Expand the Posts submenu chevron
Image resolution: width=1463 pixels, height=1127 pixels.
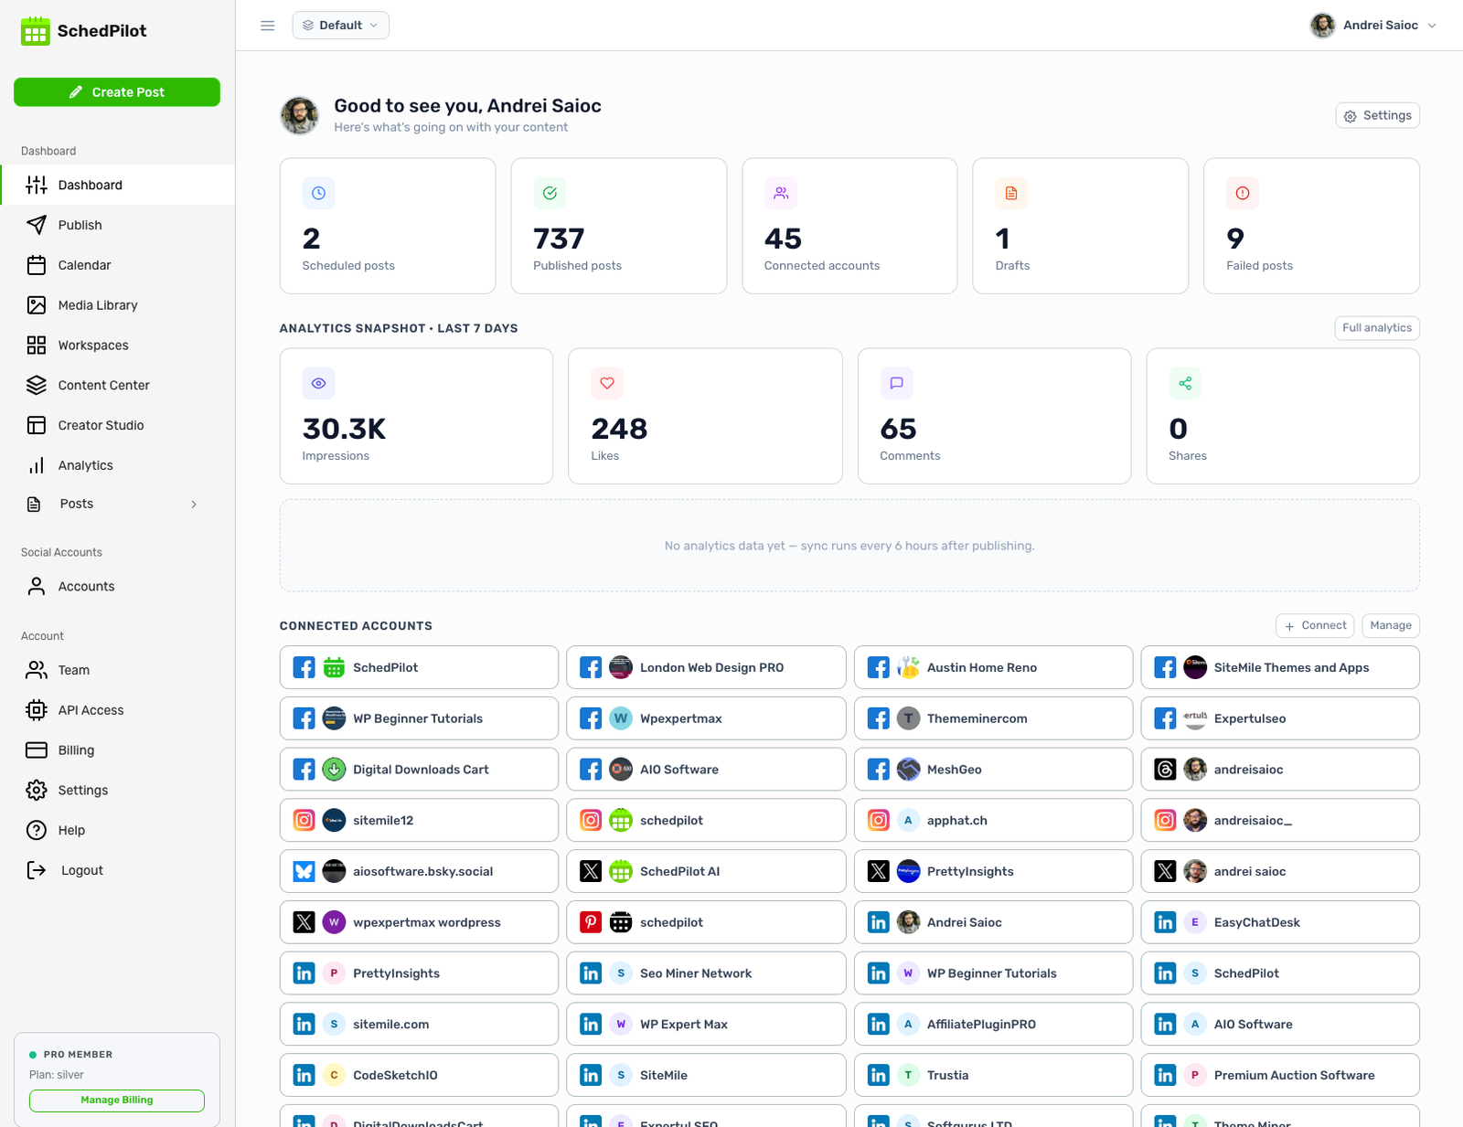tap(194, 505)
